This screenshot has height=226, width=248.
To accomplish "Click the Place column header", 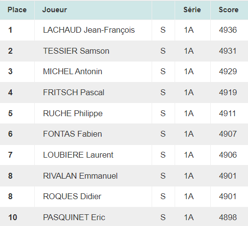I will (x=17, y=10).
